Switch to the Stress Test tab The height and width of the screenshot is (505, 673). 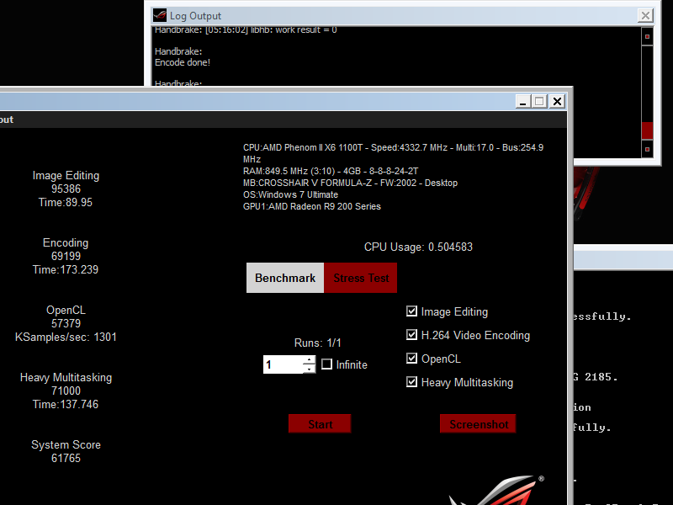click(361, 278)
